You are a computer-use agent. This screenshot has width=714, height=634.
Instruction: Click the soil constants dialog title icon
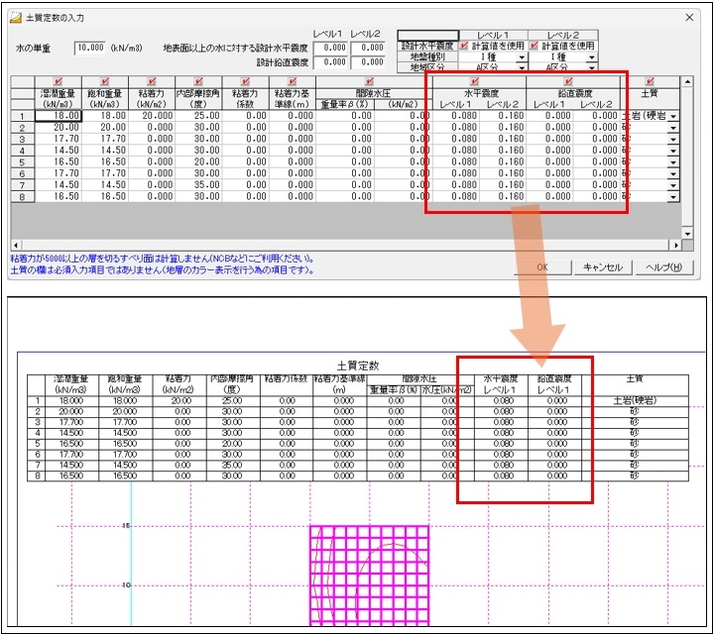click(16, 18)
